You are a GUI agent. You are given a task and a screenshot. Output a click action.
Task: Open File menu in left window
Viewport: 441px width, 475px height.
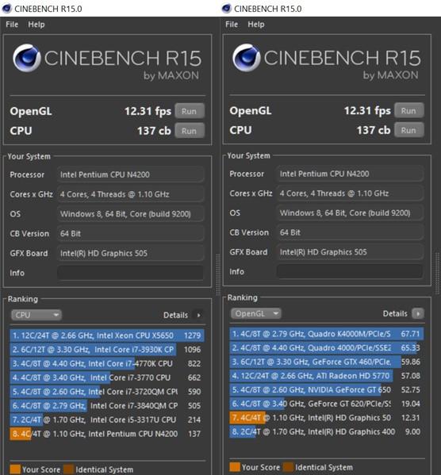click(12, 25)
